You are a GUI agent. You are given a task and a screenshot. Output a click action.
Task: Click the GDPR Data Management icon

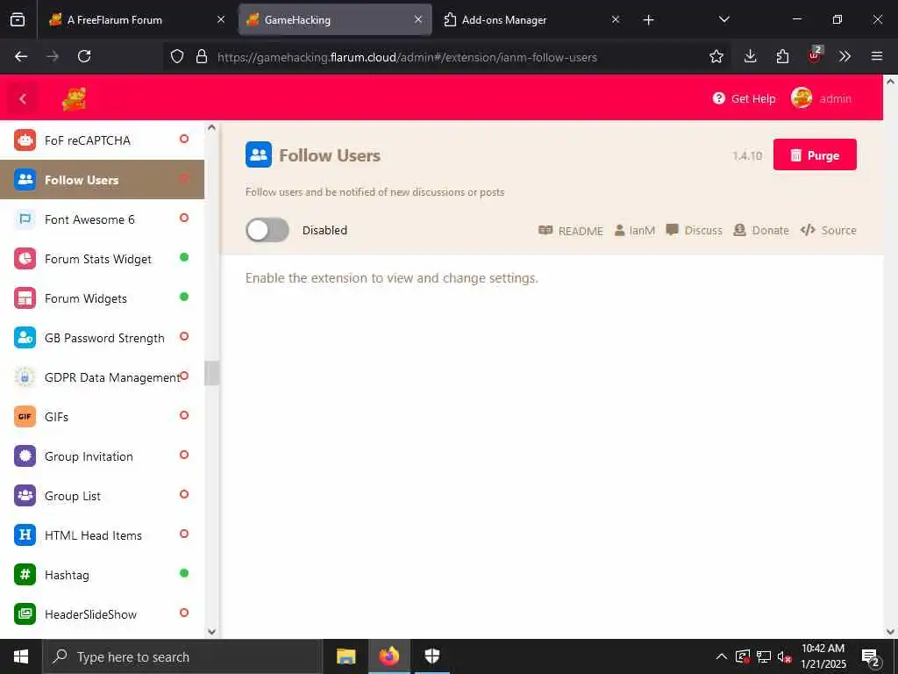click(25, 377)
